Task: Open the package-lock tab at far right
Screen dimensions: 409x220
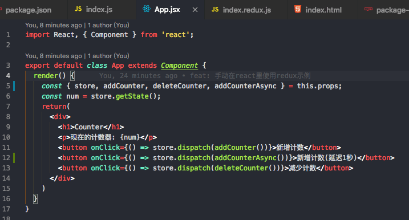Action: pos(383,10)
